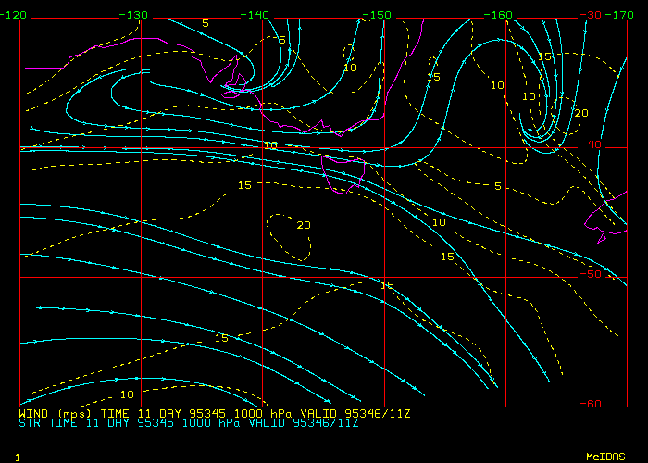Screen dimensions: 648x463
Task: Click the -120 longitude label at top-left
Action: tap(15, 15)
